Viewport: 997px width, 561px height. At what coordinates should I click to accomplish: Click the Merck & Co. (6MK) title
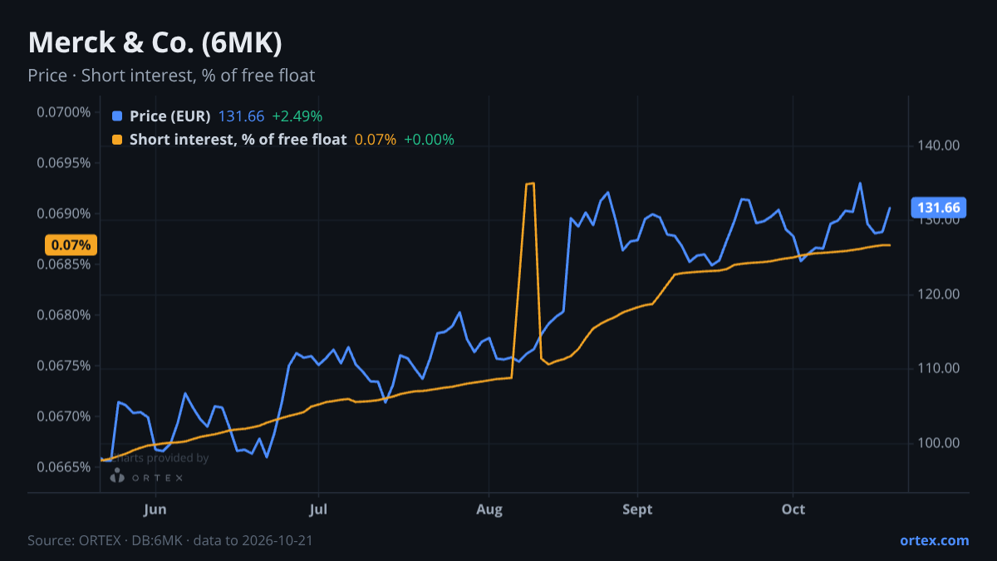pos(155,42)
